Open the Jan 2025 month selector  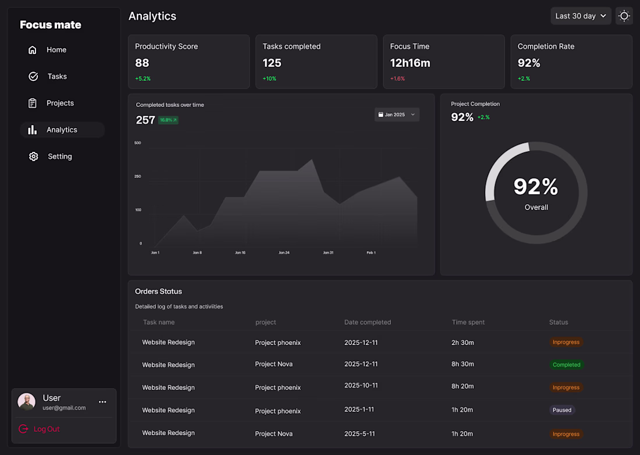click(397, 115)
